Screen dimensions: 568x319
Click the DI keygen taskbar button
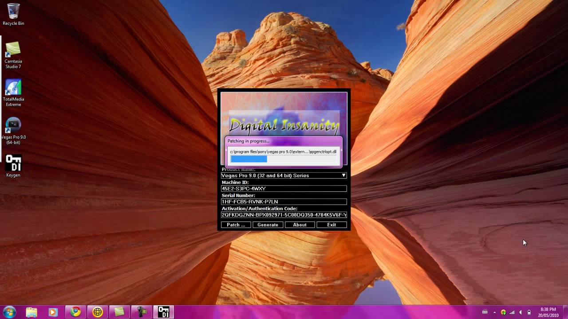(164, 312)
